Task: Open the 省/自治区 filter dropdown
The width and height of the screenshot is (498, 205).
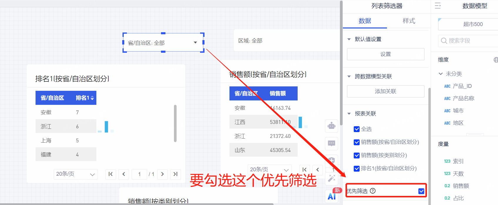Action: 195,43
